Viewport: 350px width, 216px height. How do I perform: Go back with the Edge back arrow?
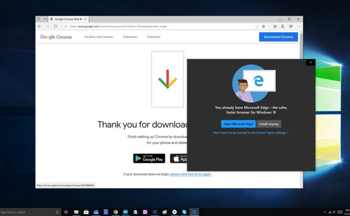(x=39, y=26)
